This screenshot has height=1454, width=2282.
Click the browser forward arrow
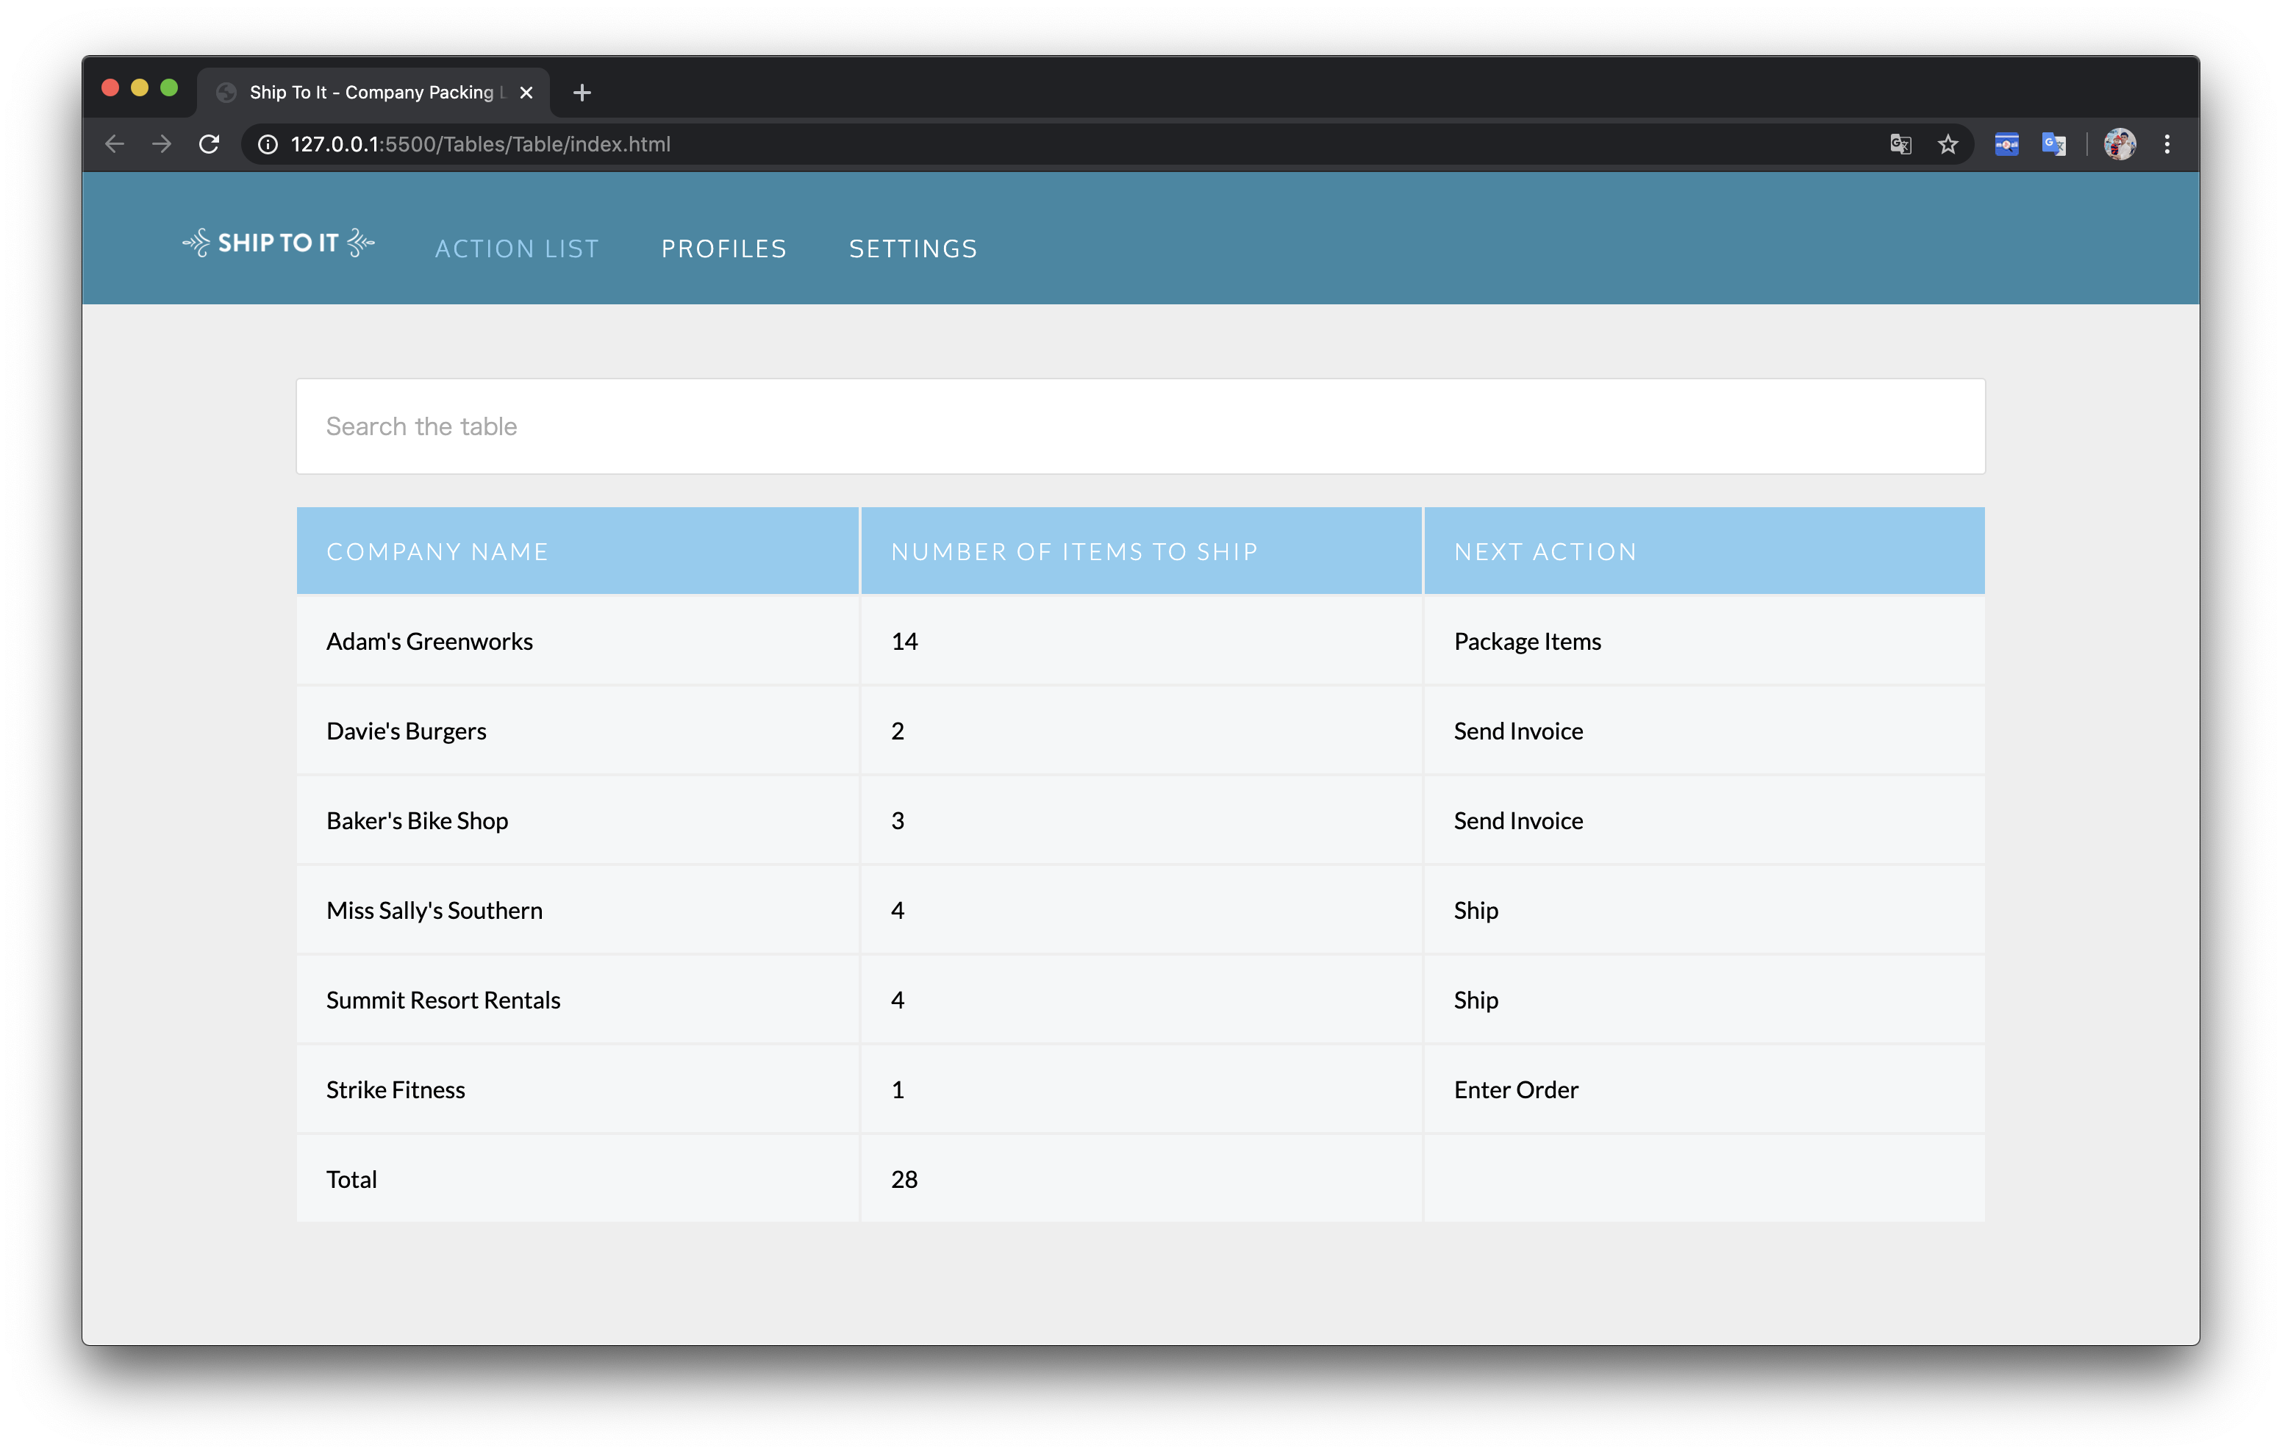162,144
